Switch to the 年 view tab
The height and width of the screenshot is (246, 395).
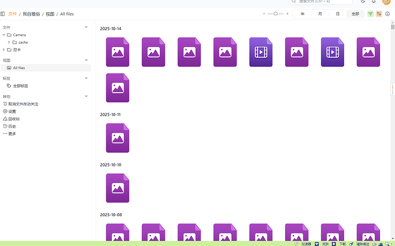click(302, 14)
